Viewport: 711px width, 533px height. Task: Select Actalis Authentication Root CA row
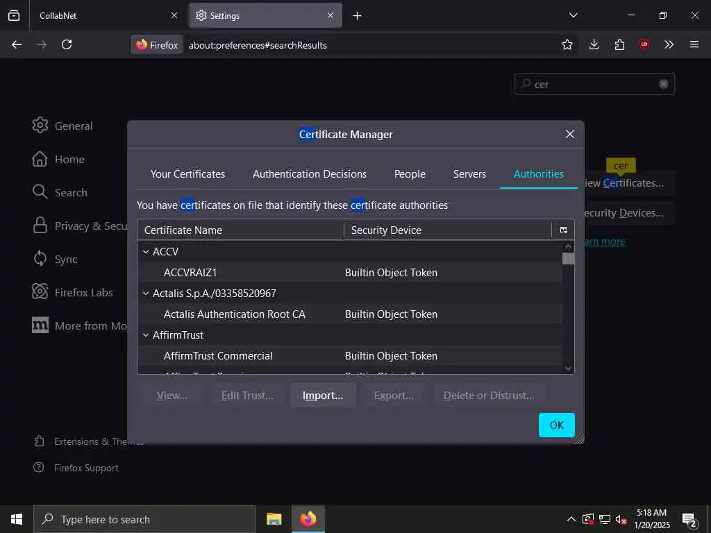350,314
